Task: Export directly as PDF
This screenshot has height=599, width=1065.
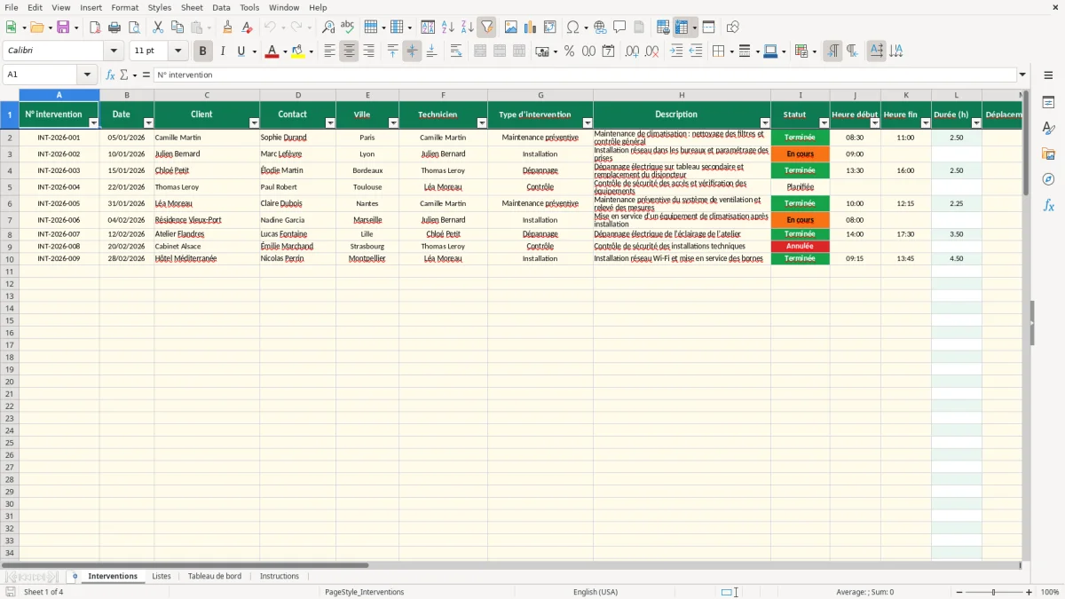Action: [95, 28]
